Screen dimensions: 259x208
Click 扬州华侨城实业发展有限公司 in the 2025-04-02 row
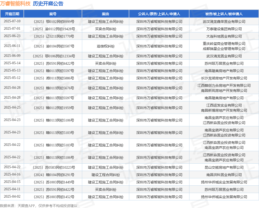pyautogui.click(x=224, y=197)
